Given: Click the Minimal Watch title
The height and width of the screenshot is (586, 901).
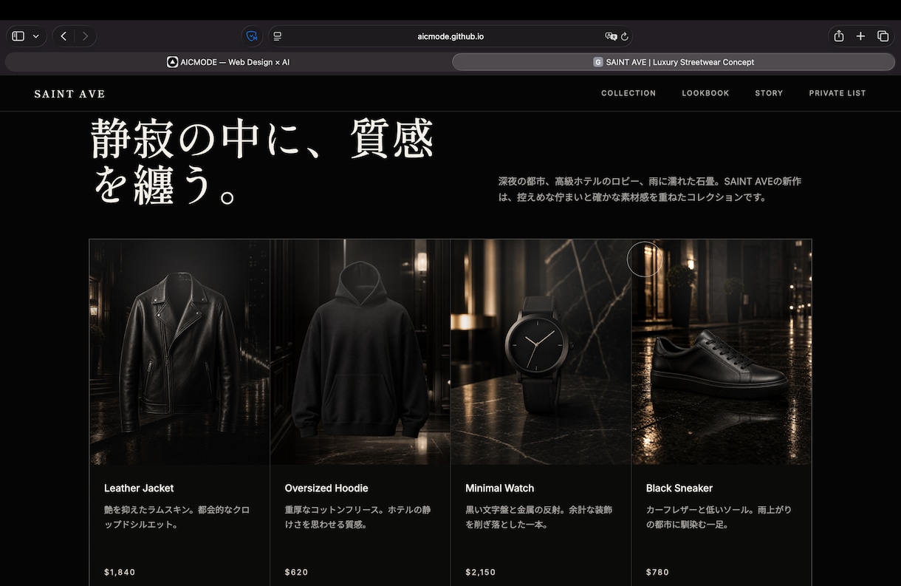Looking at the screenshot, I should 500,488.
